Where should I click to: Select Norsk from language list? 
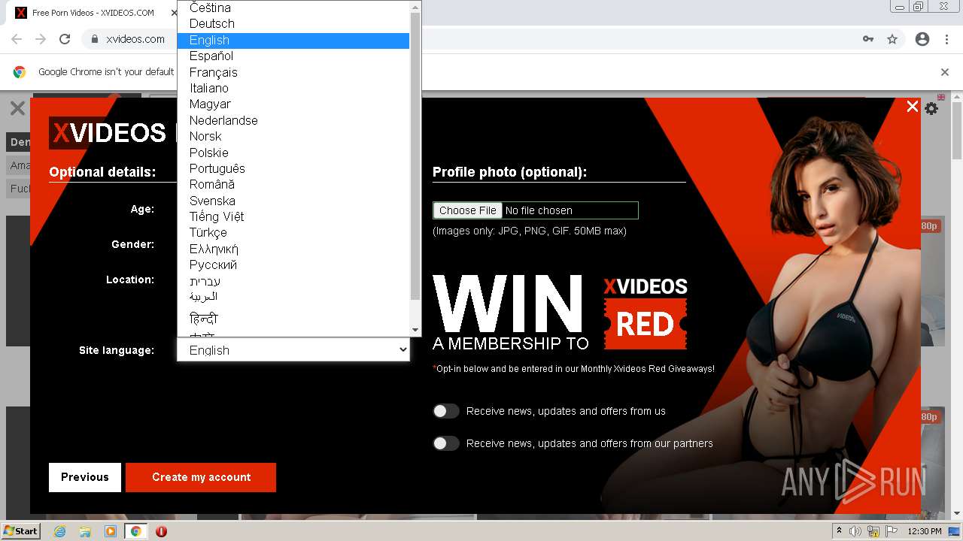293,137
